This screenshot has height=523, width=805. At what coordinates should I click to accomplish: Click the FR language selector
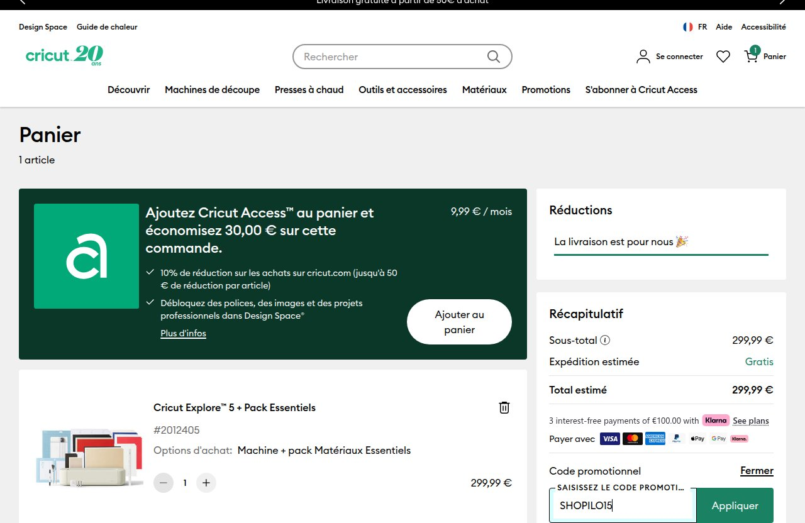point(702,27)
